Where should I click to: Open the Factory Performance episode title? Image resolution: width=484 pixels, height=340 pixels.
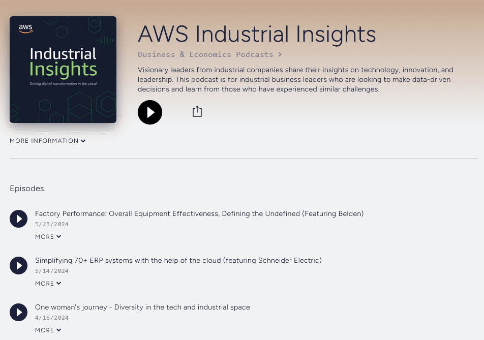coord(199,213)
